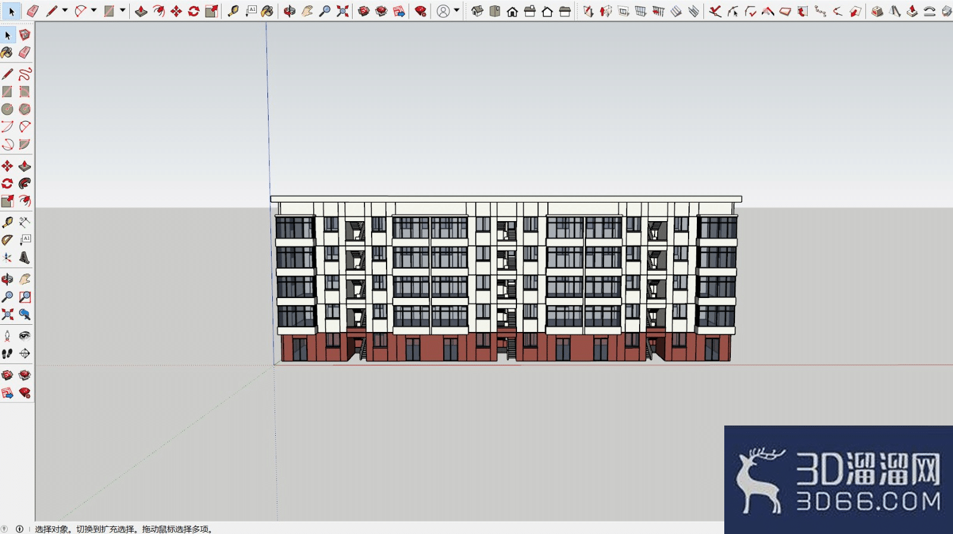Click Send to LayOut in top toolbar

tap(399, 11)
